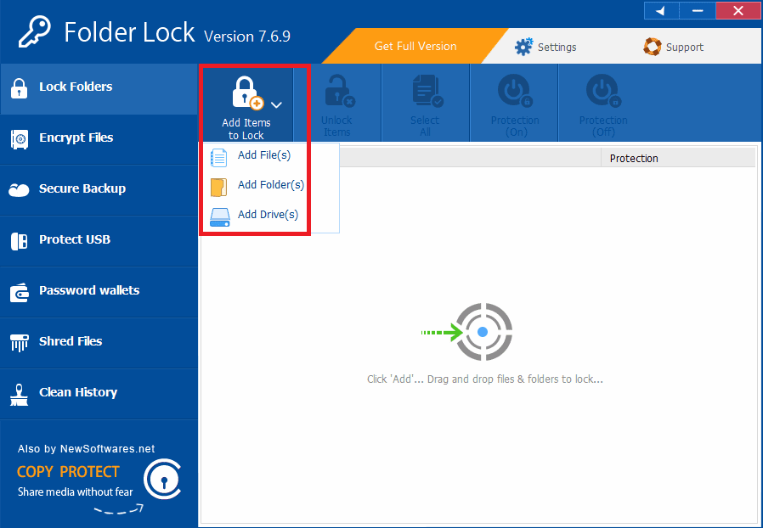This screenshot has height=528, width=763.
Task: Click the wallet icon beside Password wallets
Action: [x=19, y=293]
